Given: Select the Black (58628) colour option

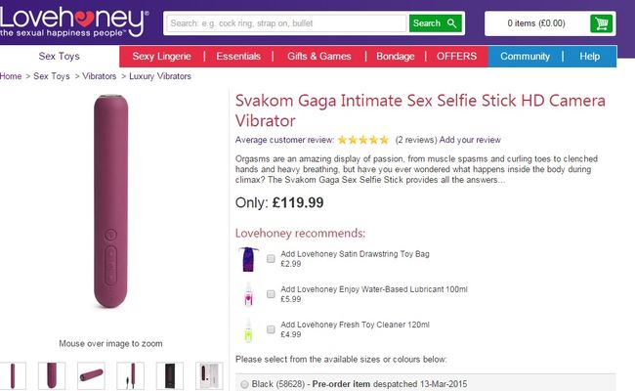Looking at the screenshot, I should (243, 382).
